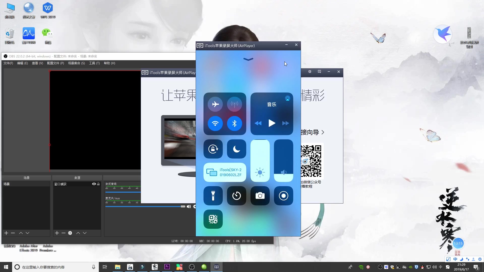
Task: Start screen recording button
Action: click(x=283, y=196)
